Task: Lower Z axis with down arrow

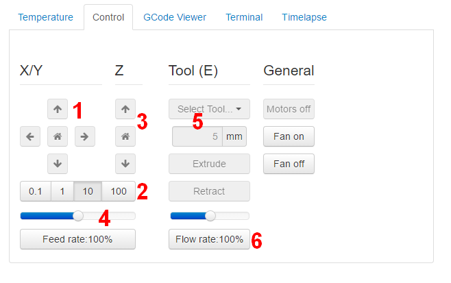Action: tap(125, 164)
